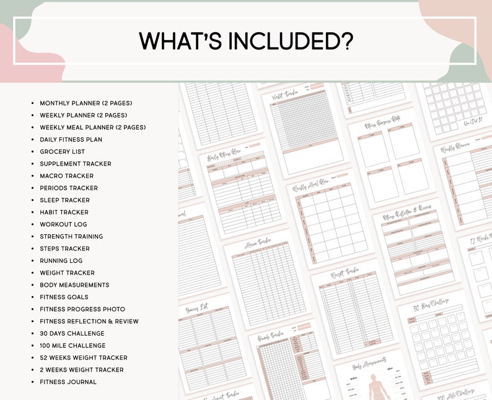This screenshot has width=492, height=400.
Task: Click the 'GROCERY LIST' list item
Action: point(62,151)
